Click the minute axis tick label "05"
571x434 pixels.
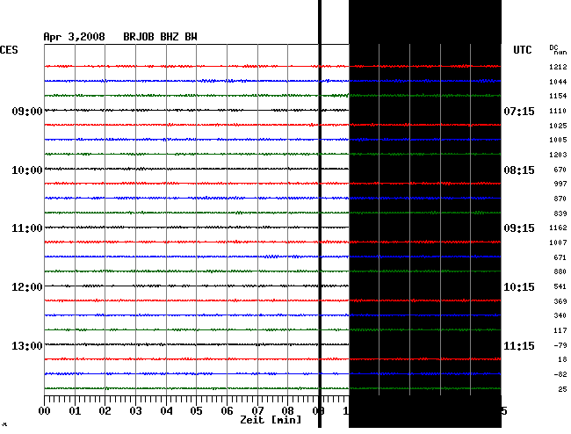pyautogui.click(x=196, y=411)
